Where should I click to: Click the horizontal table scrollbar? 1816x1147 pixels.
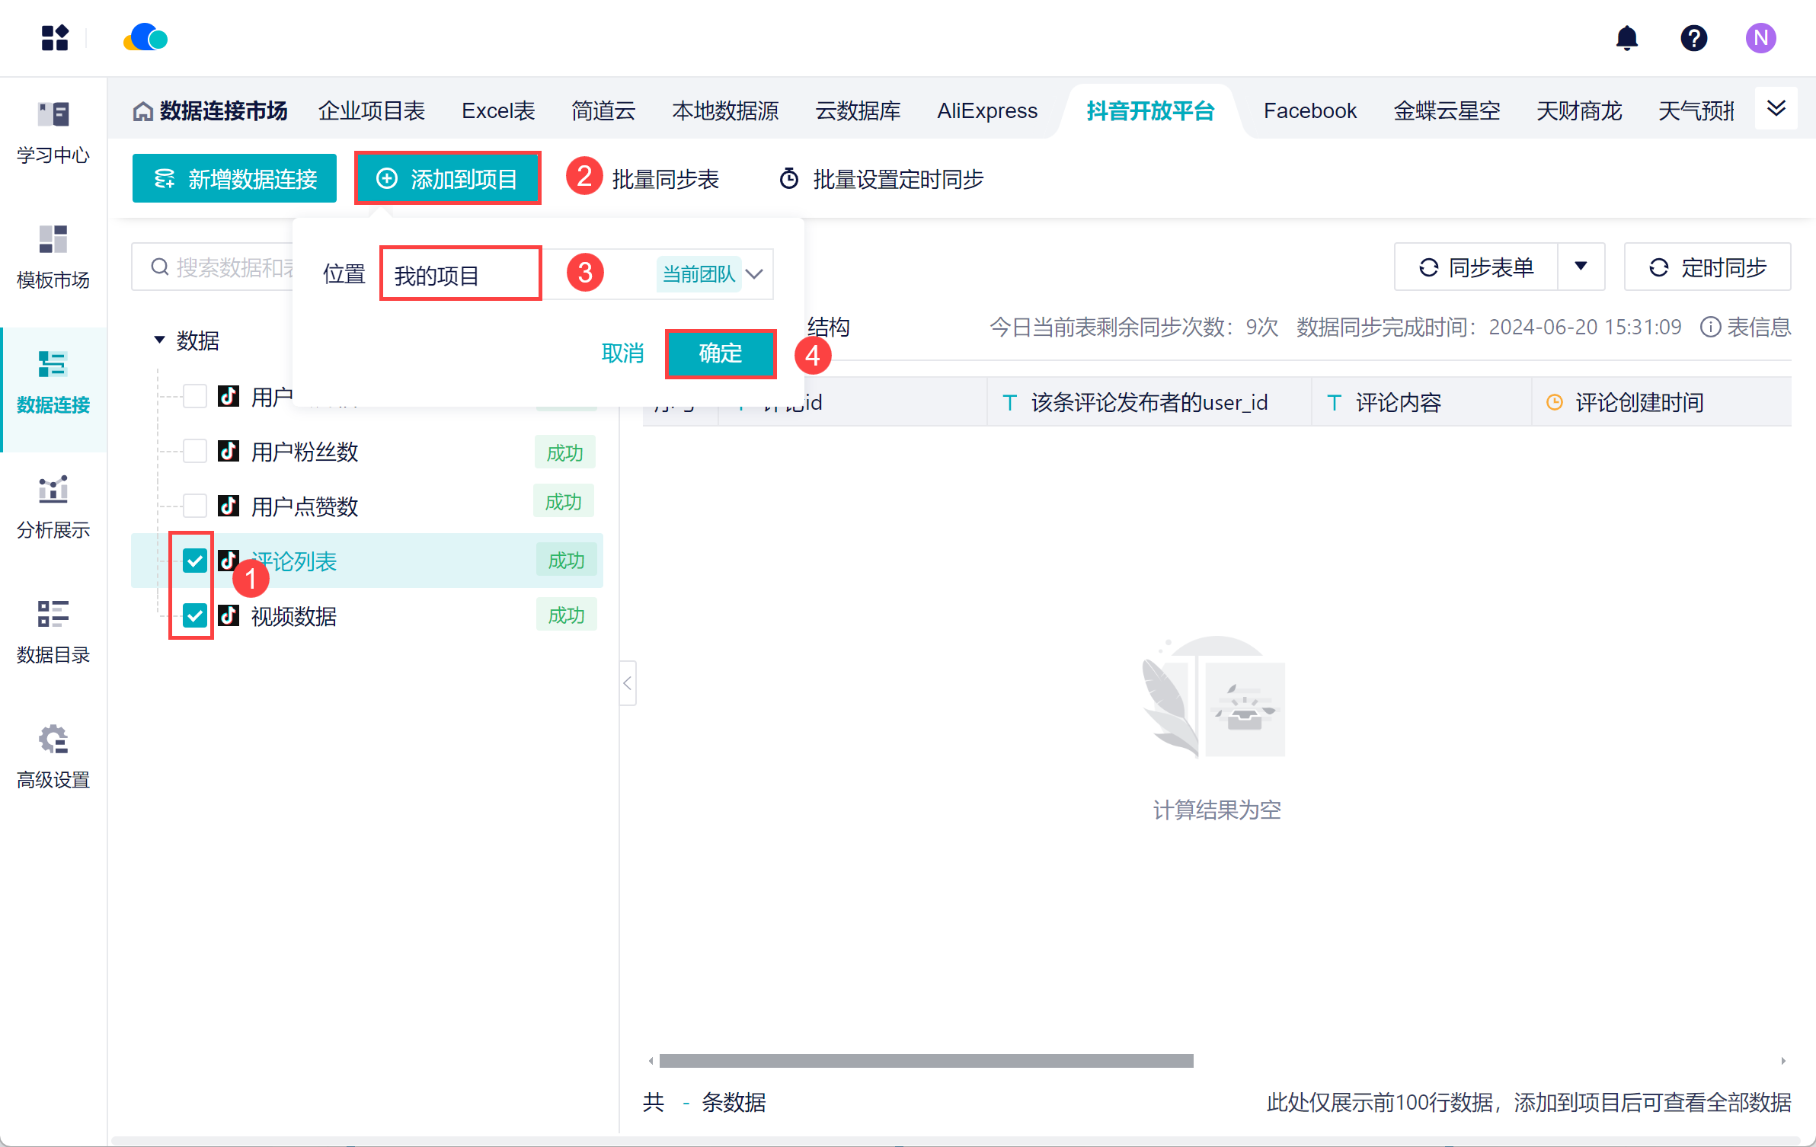point(926,1061)
